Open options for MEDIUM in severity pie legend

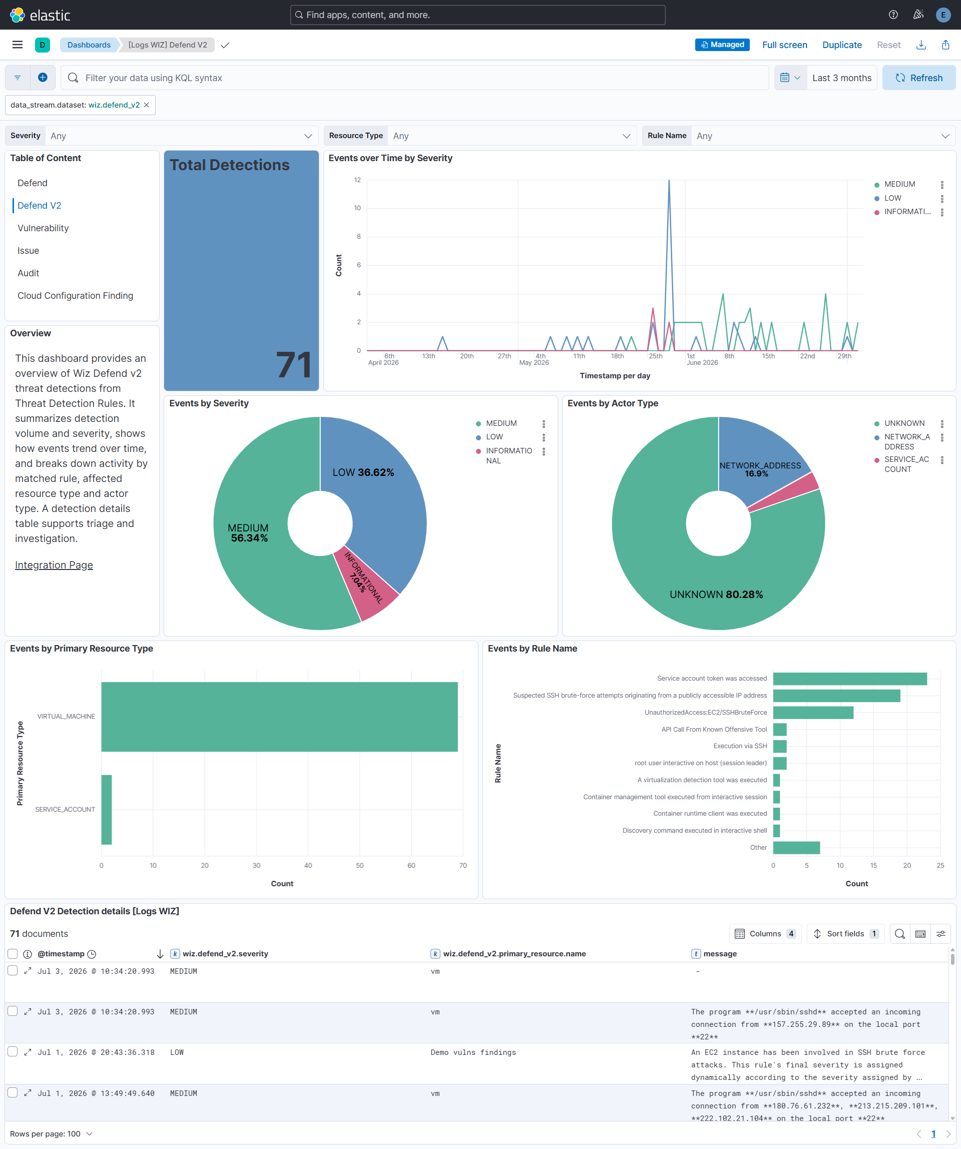pos(544,423)
